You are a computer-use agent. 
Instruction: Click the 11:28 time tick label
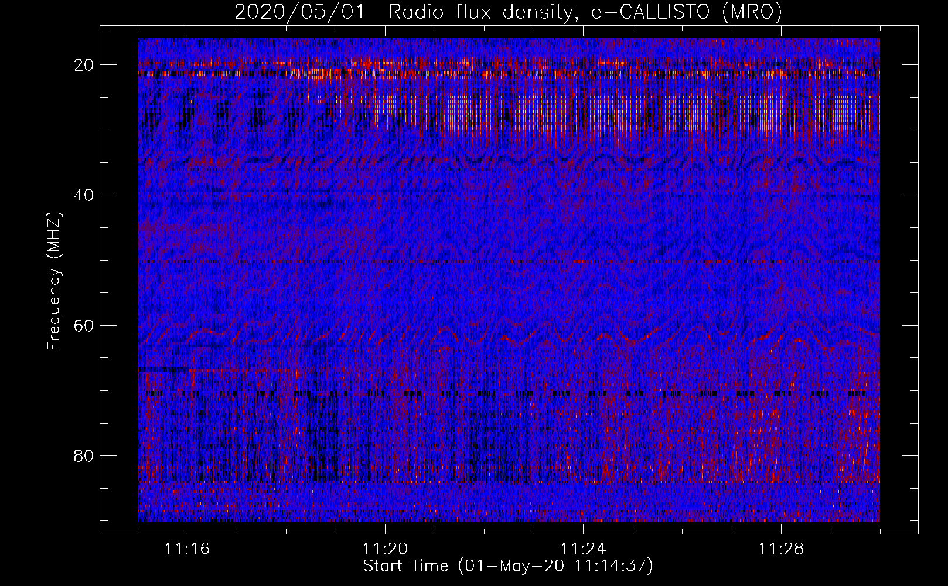(781, 549)
